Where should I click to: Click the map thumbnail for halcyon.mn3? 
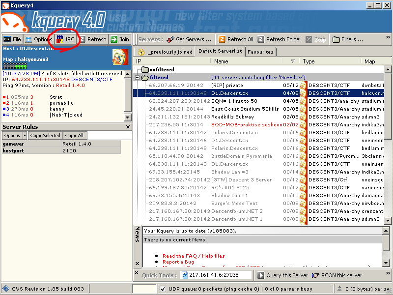(120, 57)
